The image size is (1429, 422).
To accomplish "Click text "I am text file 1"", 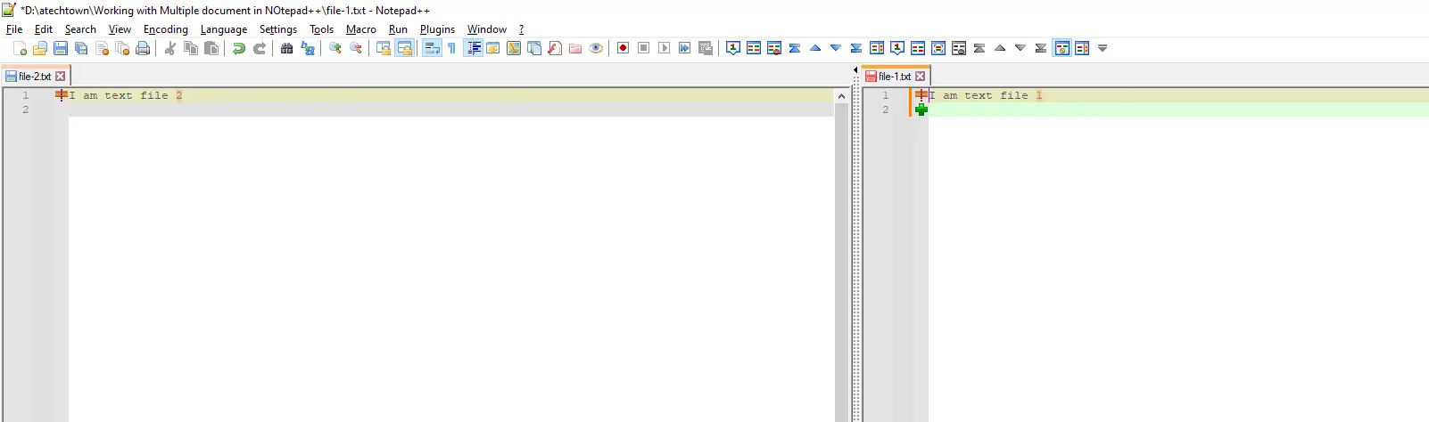I will pyautogui.click(x=986, y=95).
